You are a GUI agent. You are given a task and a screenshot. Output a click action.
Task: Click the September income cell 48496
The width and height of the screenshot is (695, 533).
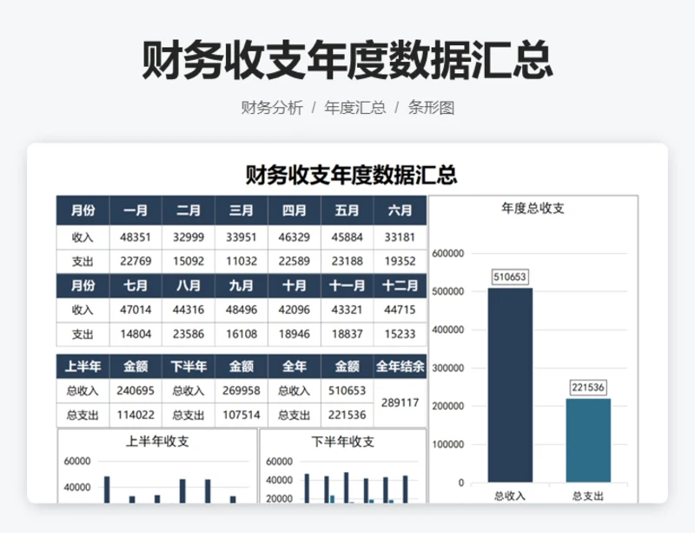click(242, 310)
